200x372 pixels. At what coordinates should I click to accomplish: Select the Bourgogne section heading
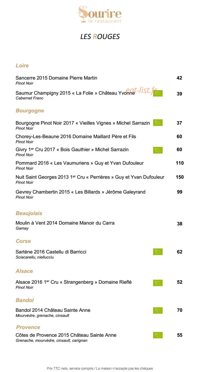click(30, 111)
